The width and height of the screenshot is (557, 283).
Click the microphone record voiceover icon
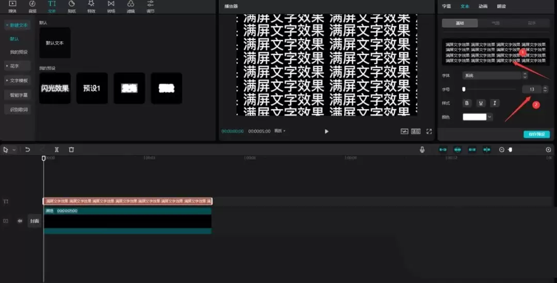pyautogui.click(x=422, y=150)
